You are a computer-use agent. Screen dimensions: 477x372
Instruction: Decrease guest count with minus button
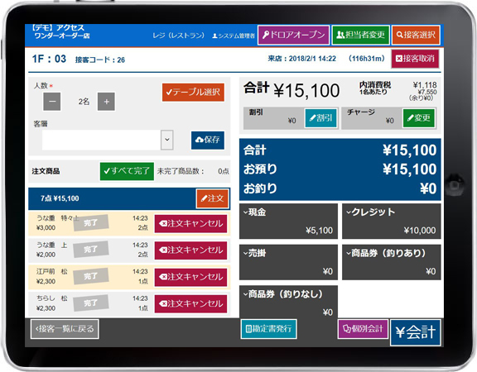coord(52,102)
